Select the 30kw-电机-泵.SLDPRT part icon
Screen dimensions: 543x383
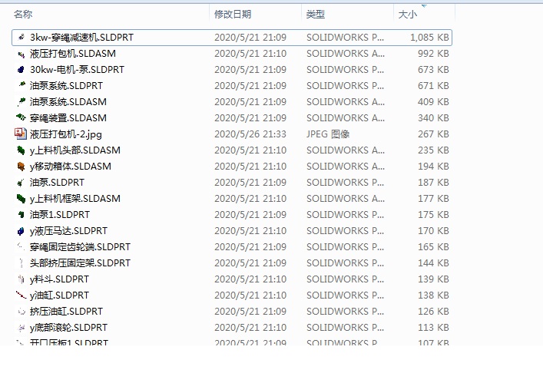click(21, 70)
